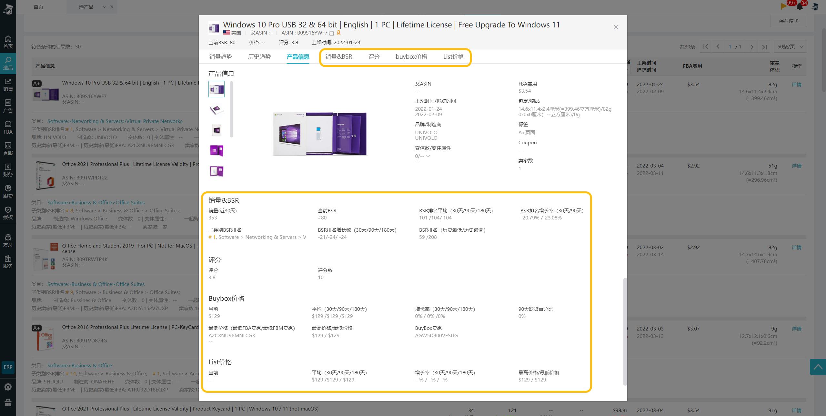826x416 pixels.
Task: Open 详情 for the $2.92 51g row
Action: pyautogui.click(x=796, y=166)
